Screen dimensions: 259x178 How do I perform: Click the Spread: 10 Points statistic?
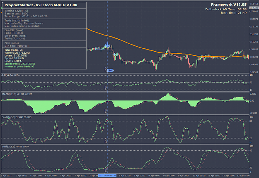[x=15, y=58]
